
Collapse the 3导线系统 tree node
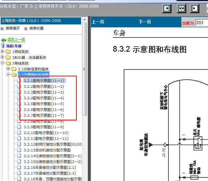pos(2,63)
